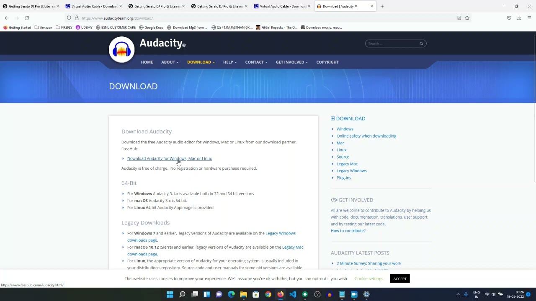Open Online safety when downloading link

(366, 136)
